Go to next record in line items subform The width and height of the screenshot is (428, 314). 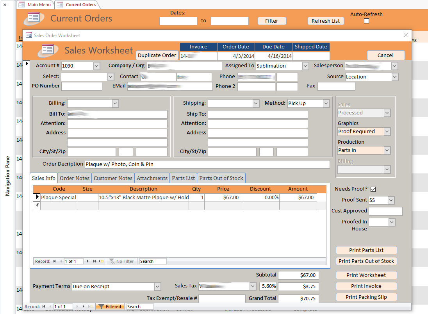pos(88,261)
